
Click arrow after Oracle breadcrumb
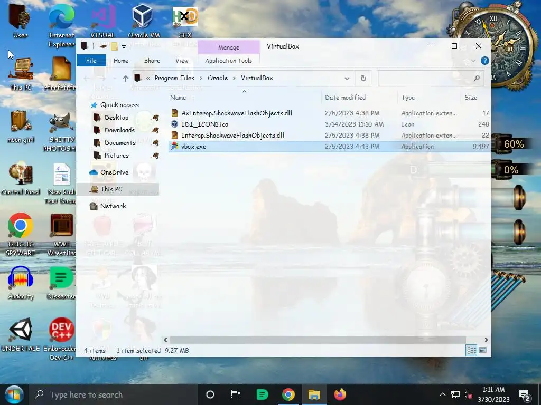point(234,78)
